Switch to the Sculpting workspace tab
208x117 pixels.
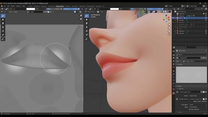click(x=44, y=6)
